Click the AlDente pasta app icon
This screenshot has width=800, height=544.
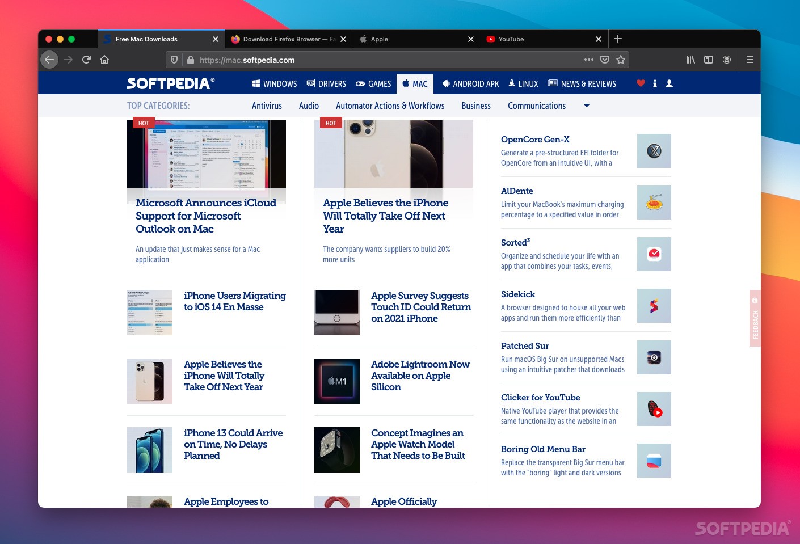[x=654, y=203]
